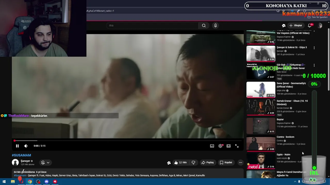The image size is (330, 185).
Task: Open the Tüm Yer İşaretleri bookmarks folder
Action: [x=317, y=17]
